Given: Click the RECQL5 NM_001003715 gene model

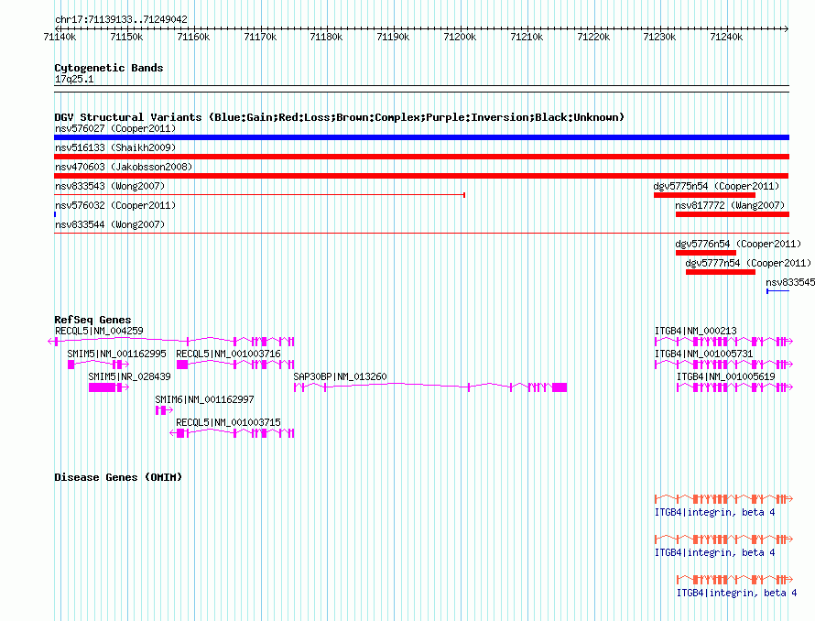Looking at the screenshot, I should click(232, 433).
